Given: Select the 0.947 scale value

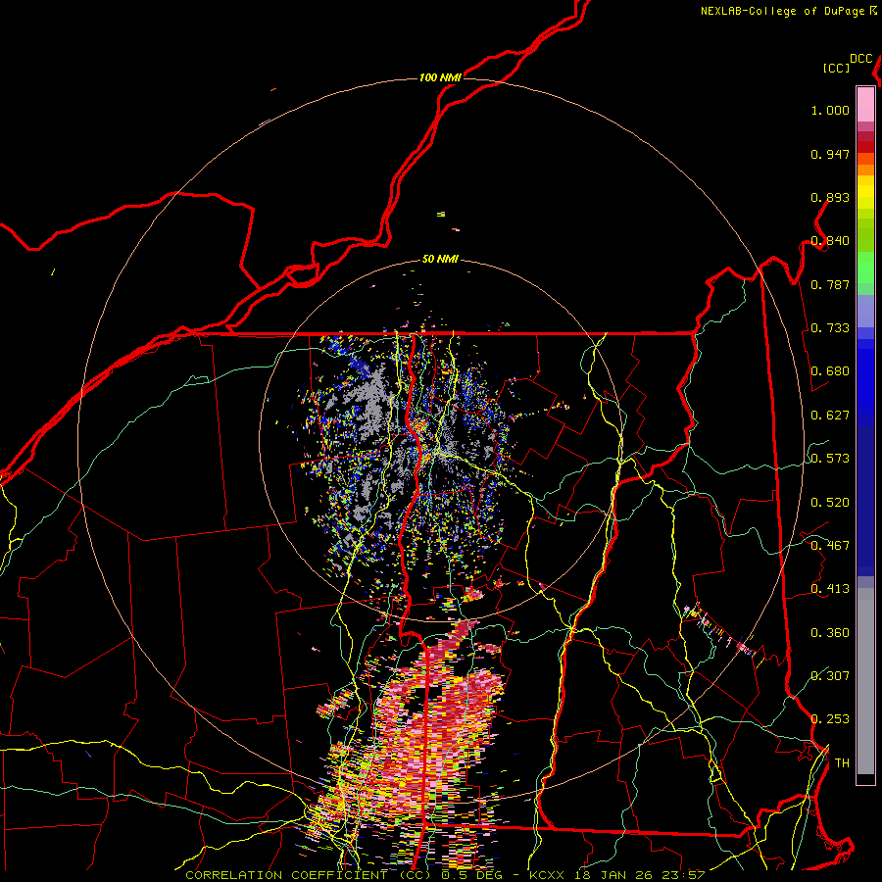Looking at the screenshot, I should 830,154.
